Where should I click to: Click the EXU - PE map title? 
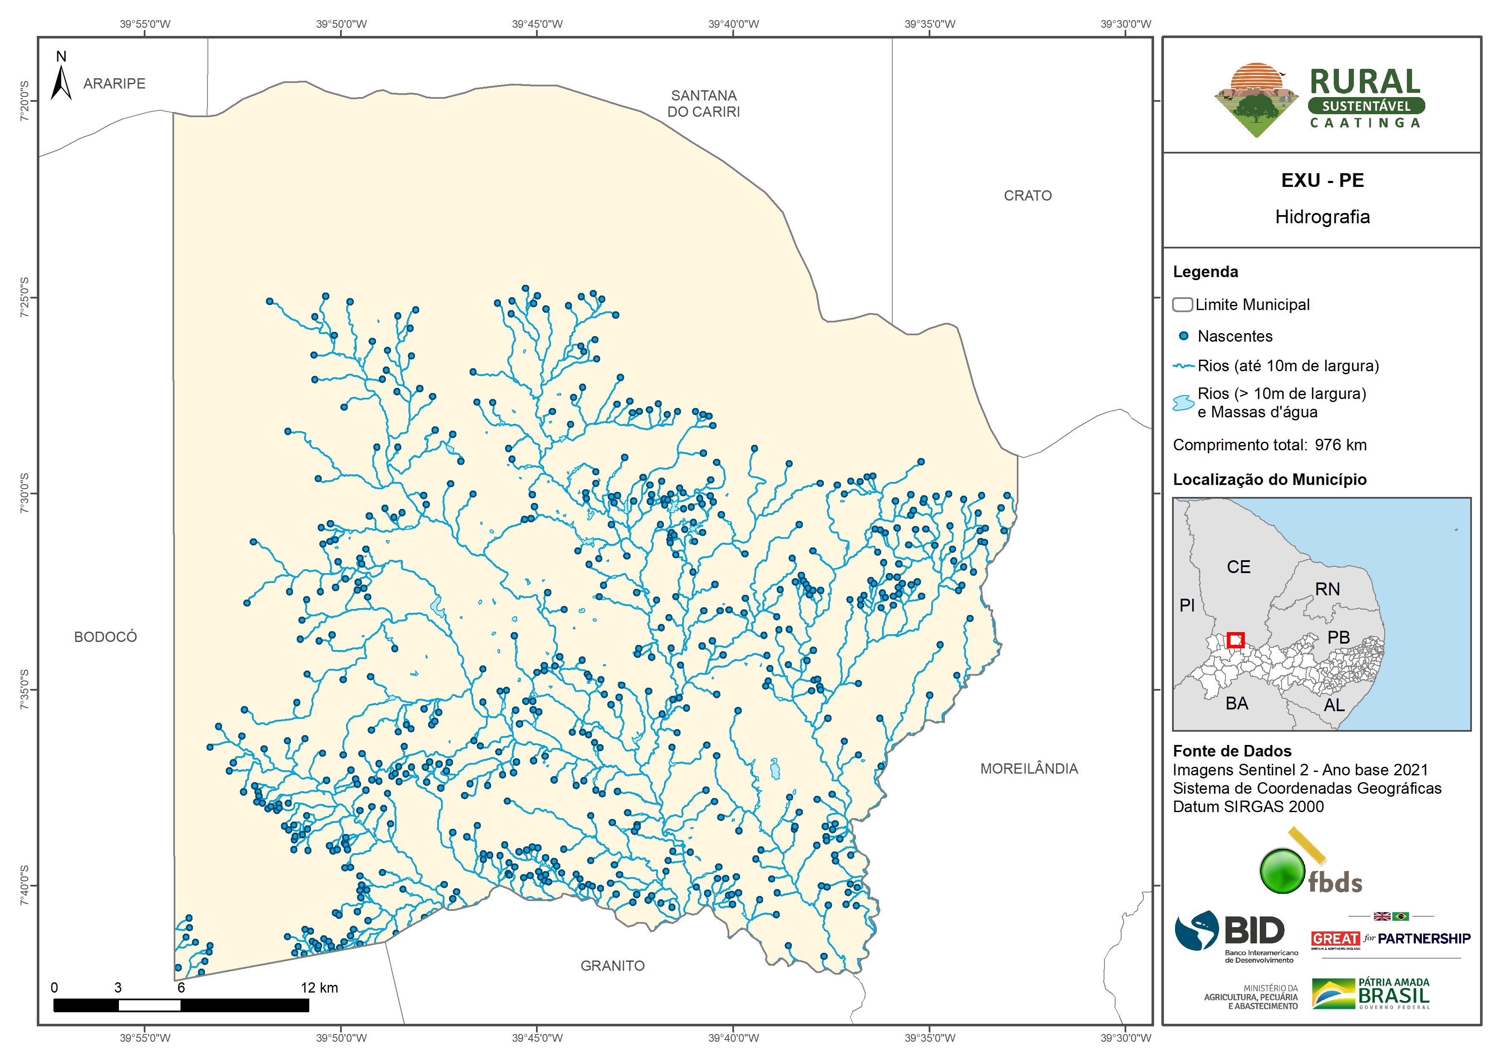click(1322, 180)
